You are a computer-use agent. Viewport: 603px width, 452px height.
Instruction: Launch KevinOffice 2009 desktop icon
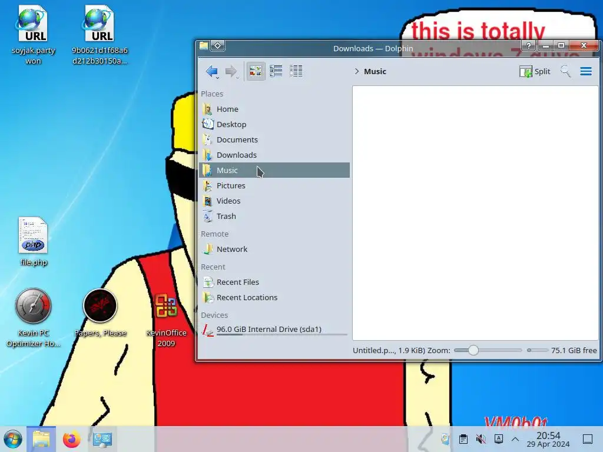(166, 320)
